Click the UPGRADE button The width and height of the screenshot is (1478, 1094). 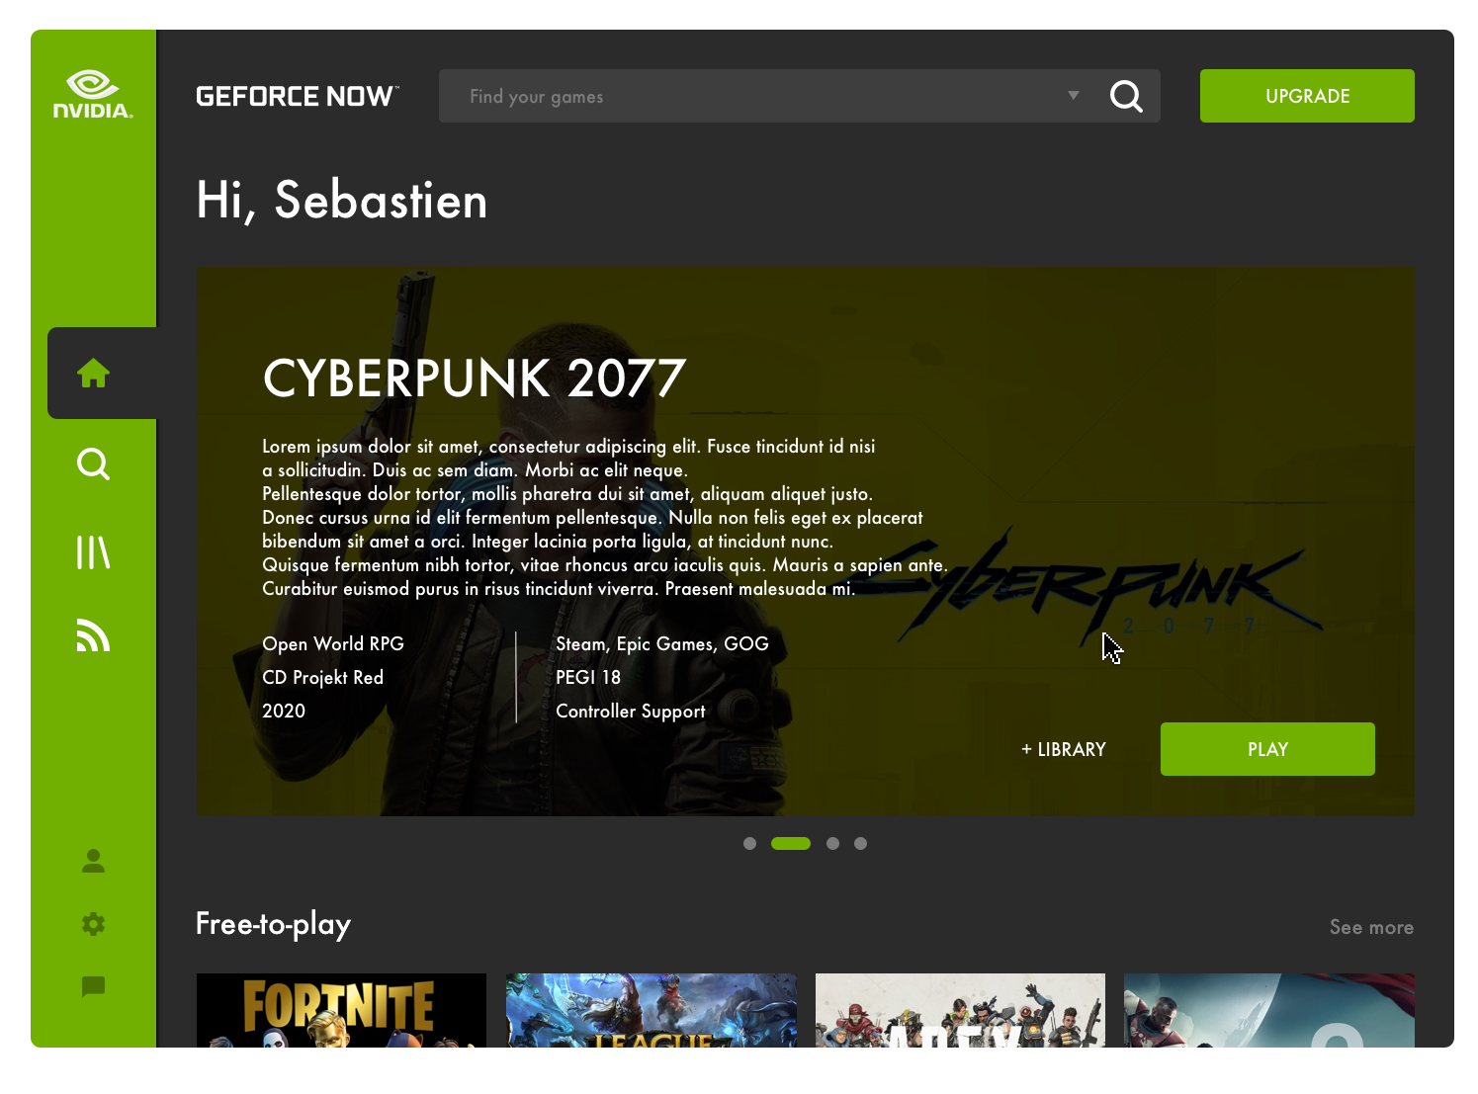click(1307, 96)
